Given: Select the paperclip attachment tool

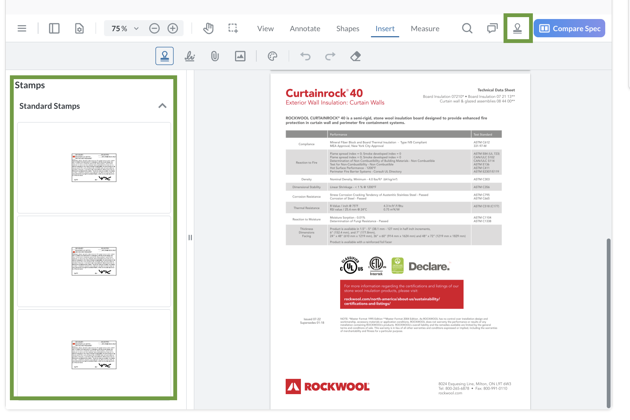Looking at the screenshot, I should 215,56.
